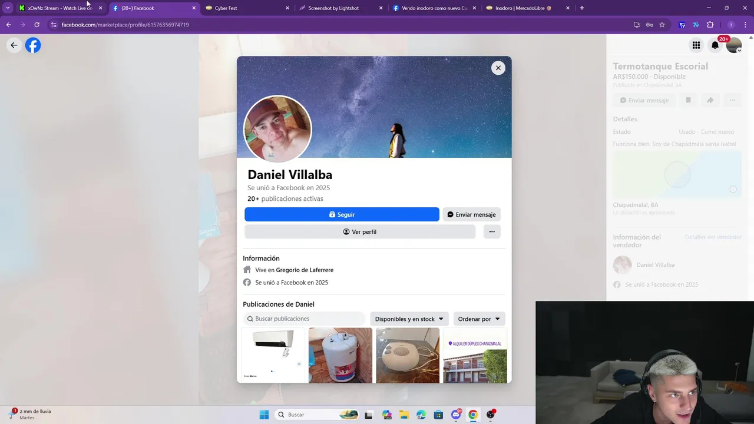
Task: Close the Cyber Fest tab
Action: (x=287, y=8)
